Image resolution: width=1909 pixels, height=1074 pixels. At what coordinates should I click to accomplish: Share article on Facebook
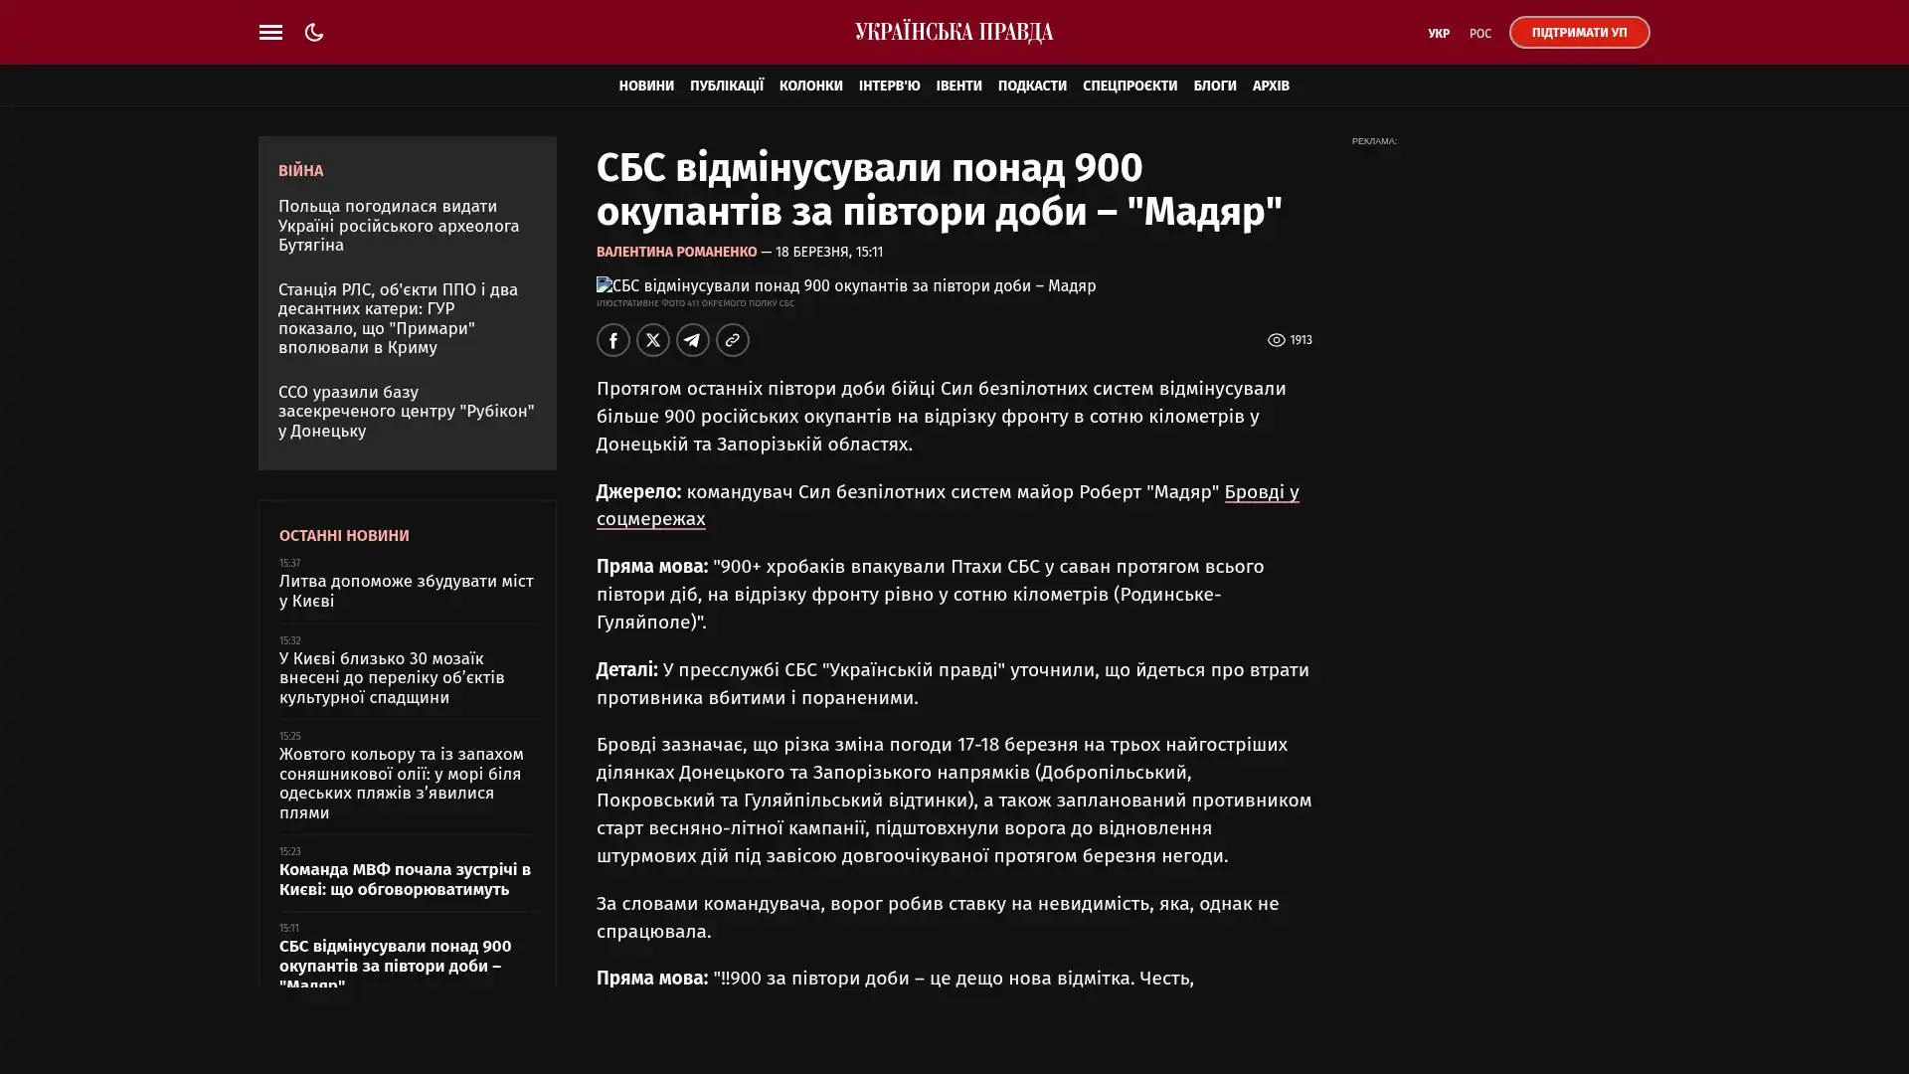(613, 340)
